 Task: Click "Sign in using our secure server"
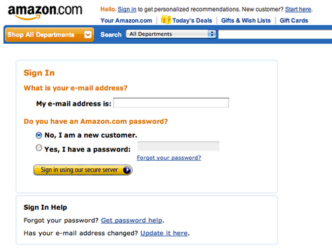[83, 170]
